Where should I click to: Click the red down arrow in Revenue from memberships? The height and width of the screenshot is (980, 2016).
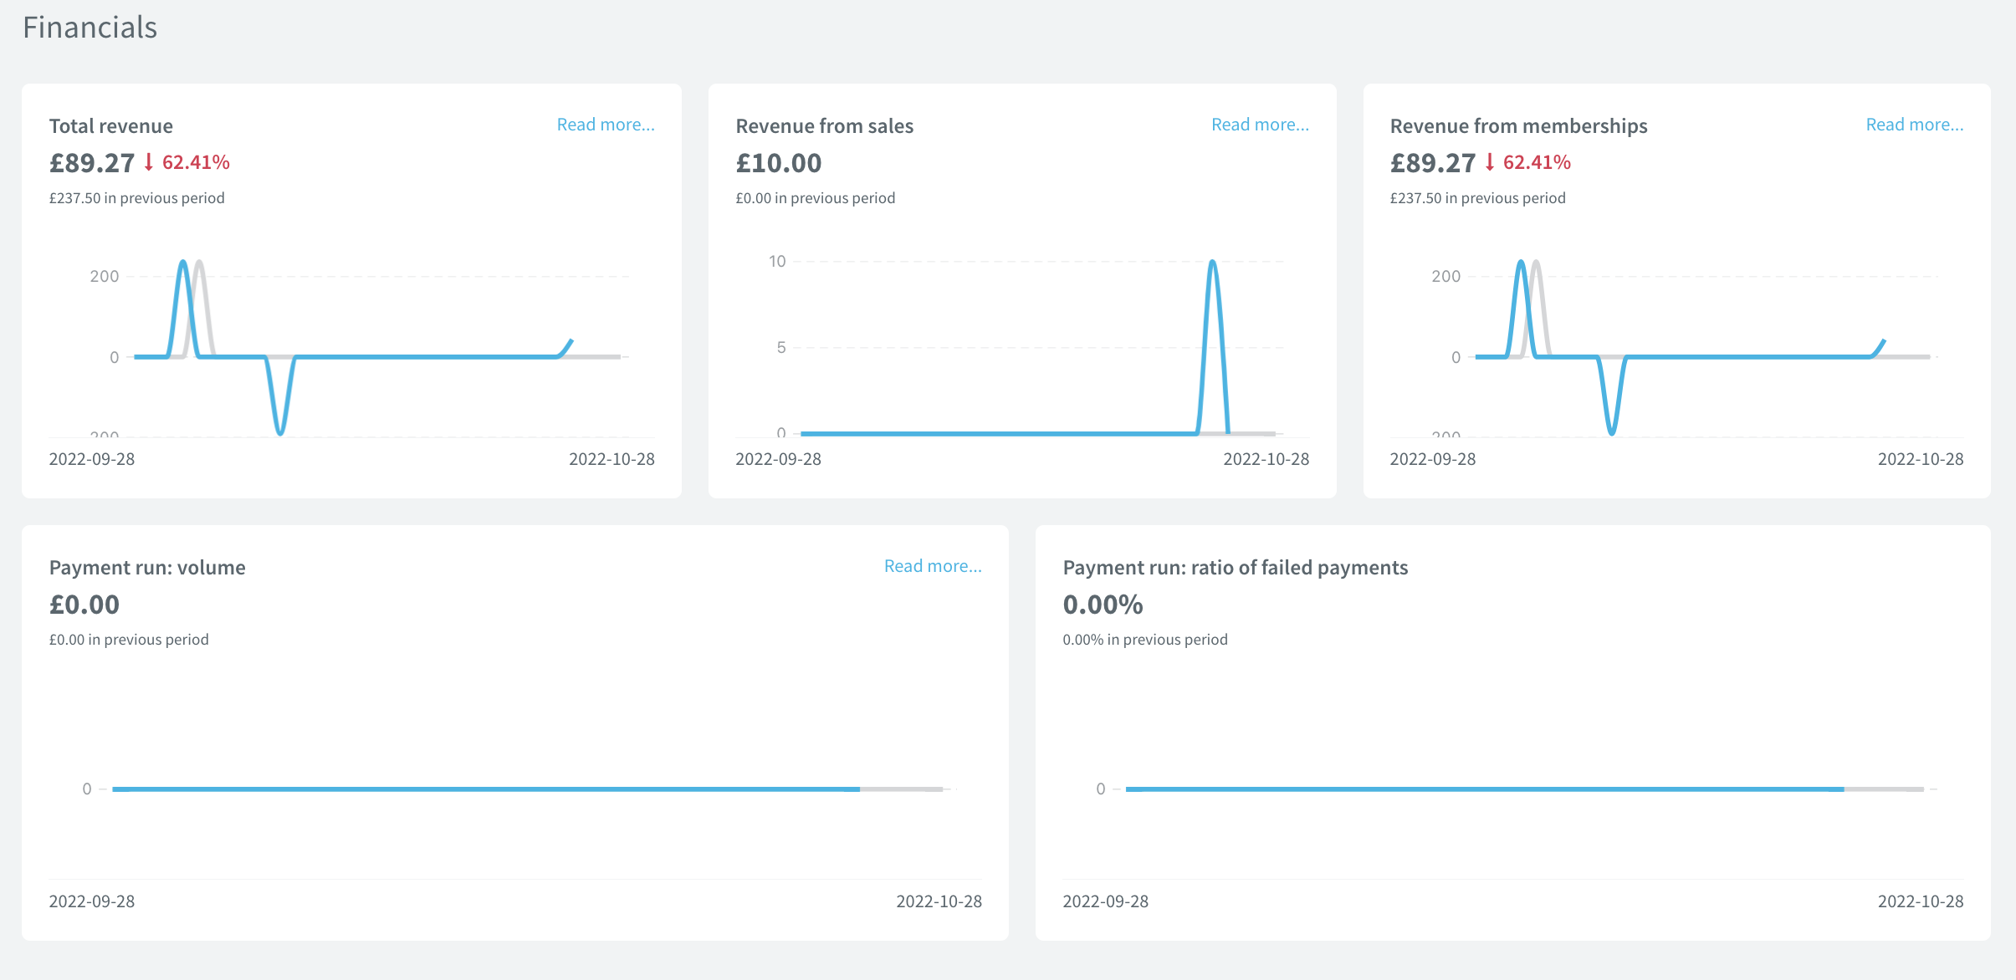(1490, 162)
